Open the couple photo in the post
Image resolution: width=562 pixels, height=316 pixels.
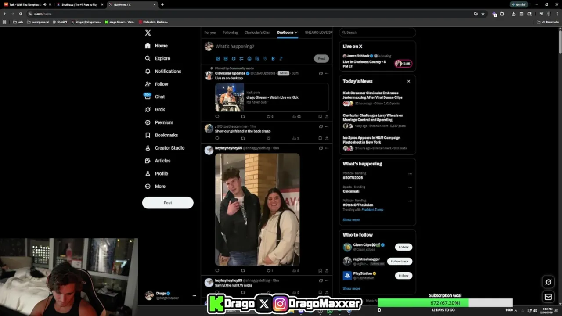click(x=257, y=209)
